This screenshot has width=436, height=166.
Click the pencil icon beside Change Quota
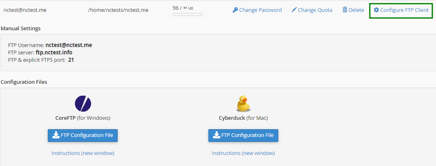pos(294,10)
